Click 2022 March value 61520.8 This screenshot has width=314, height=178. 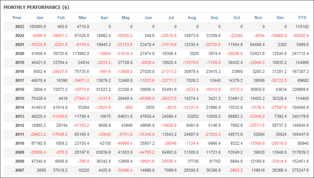[82, 36]
